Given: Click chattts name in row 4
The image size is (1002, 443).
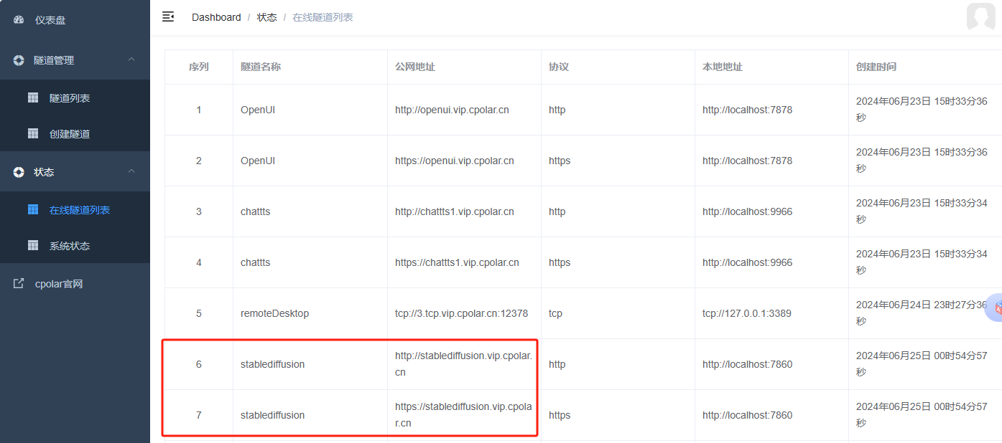Looking at the screenshot, I should pyautogui.click(x=256, y=262).
